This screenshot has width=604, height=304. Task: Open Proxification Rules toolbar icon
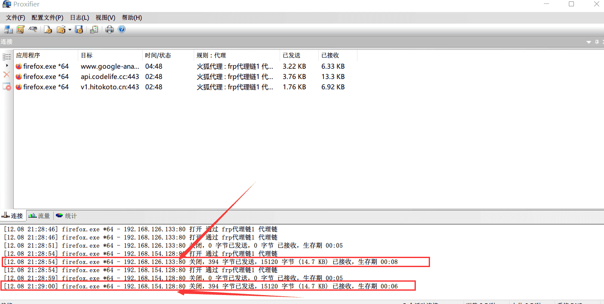pyautogui.click(x=20, y=30)
